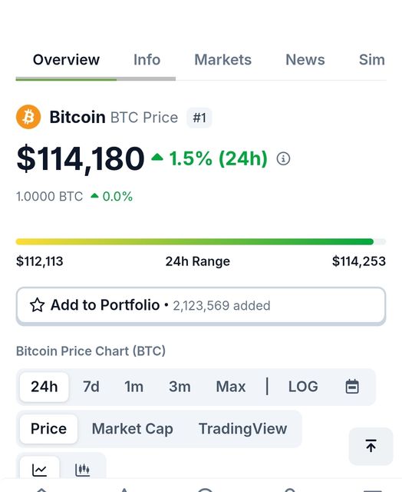The width and height of the screenshot is (402, 492).
Task: Open the Info tab
Action: [147, 60]
